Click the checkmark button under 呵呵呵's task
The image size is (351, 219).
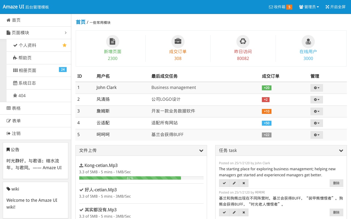pyautogui.click(x=224, y=212)
